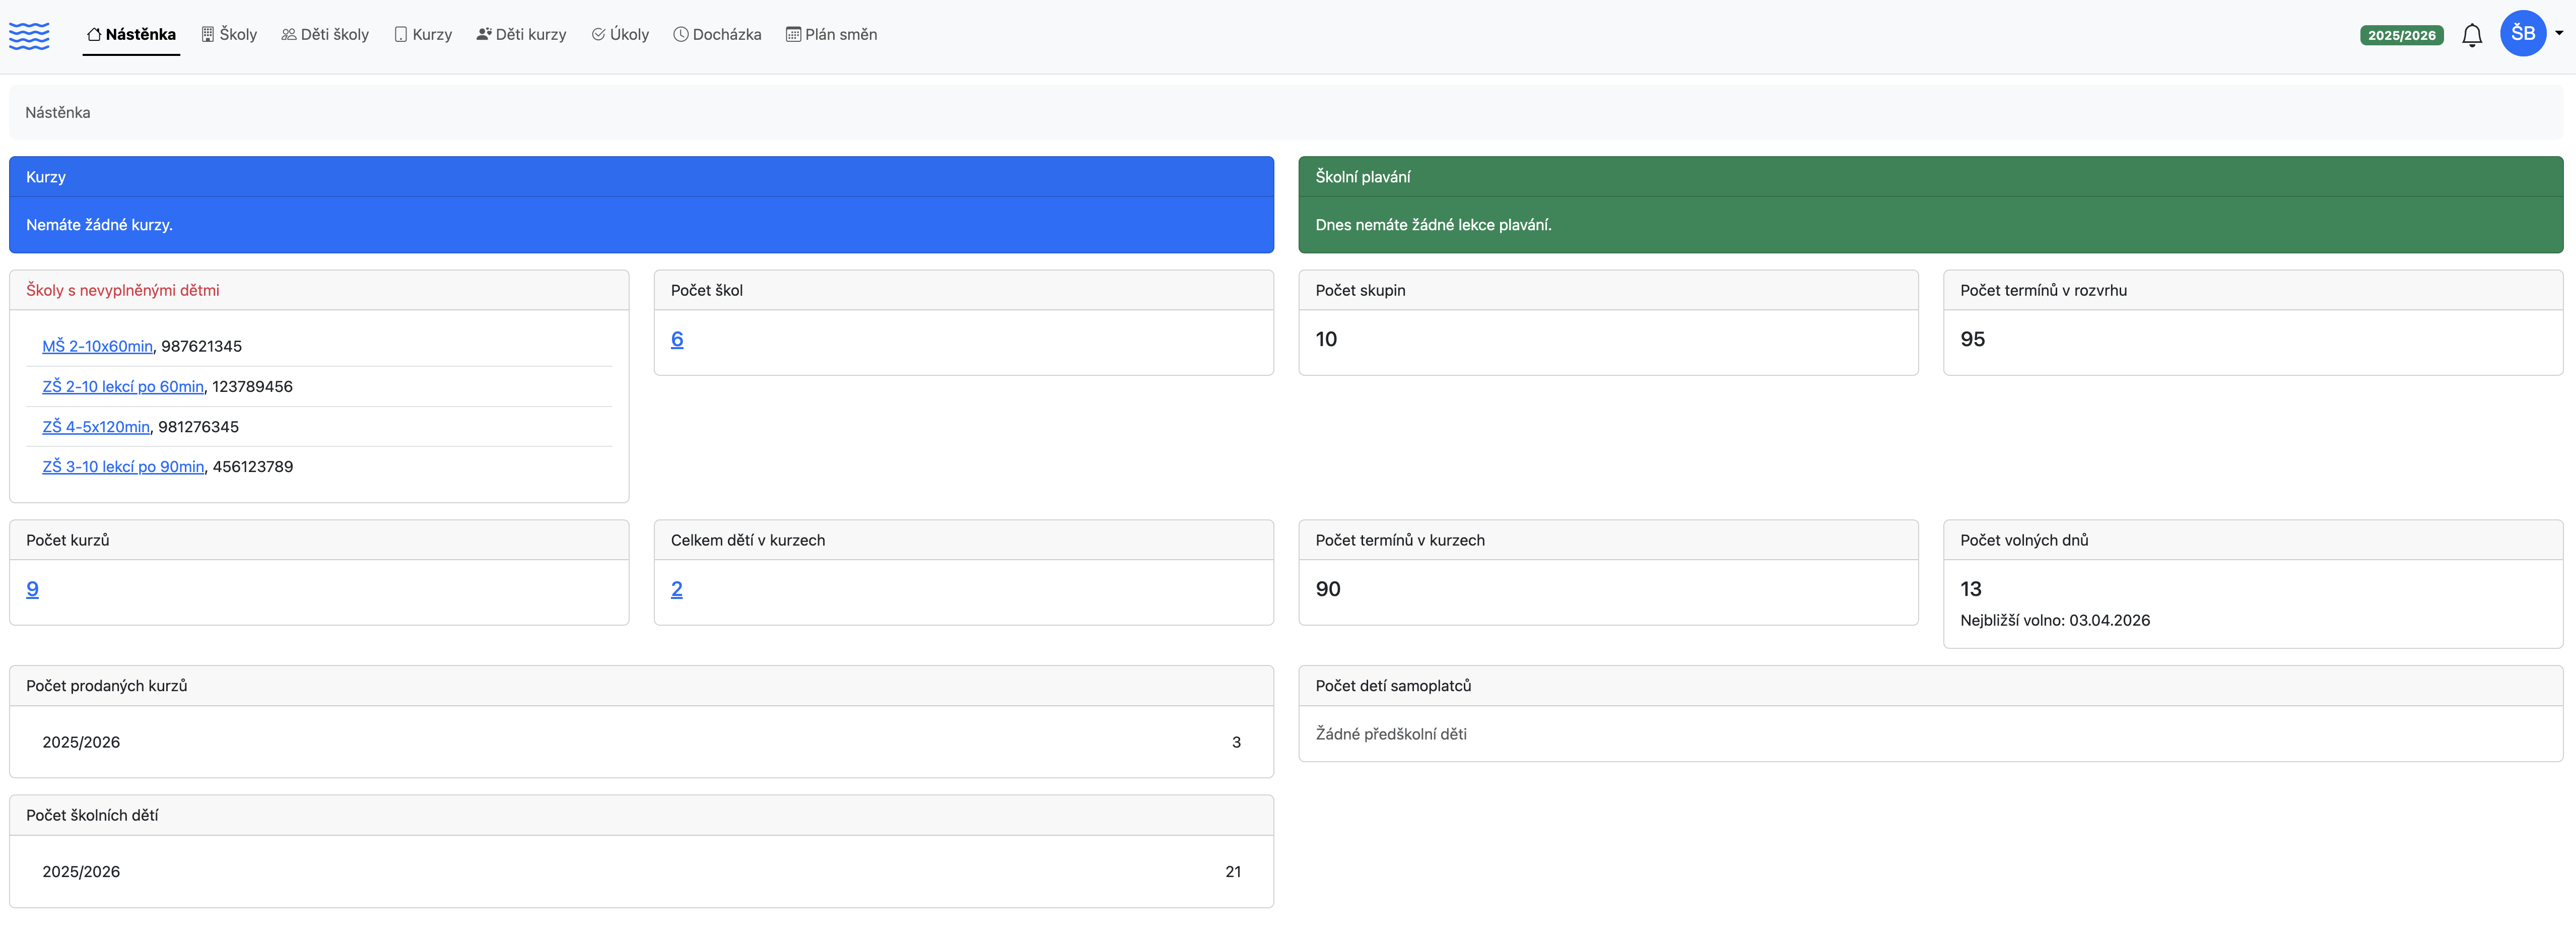Viewport: 2576px width, 935px height.
Task: Click the link showing 6 schools
Action: click(678, 339)
